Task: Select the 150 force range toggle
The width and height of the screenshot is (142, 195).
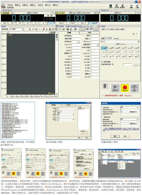Action: [x=12, y=23]
